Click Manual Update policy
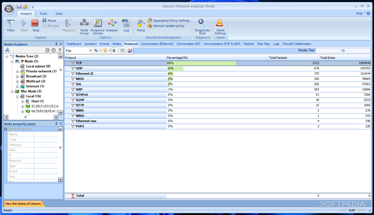This screenshot has height=215, width=374. click(166, 26)
